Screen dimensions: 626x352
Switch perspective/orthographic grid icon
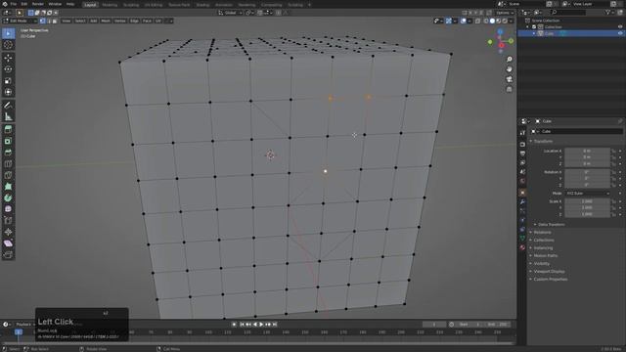[x=509, y=89]
